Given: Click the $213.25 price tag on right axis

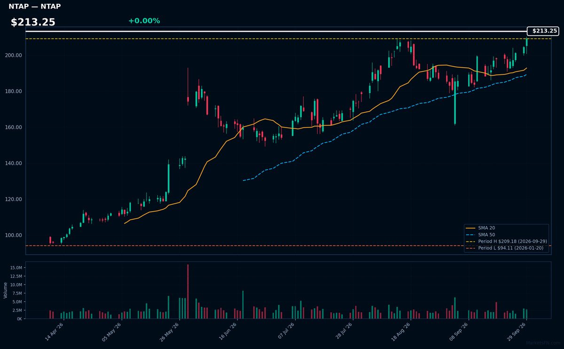Looking at the screenshot, I should [x=543, y=31].
